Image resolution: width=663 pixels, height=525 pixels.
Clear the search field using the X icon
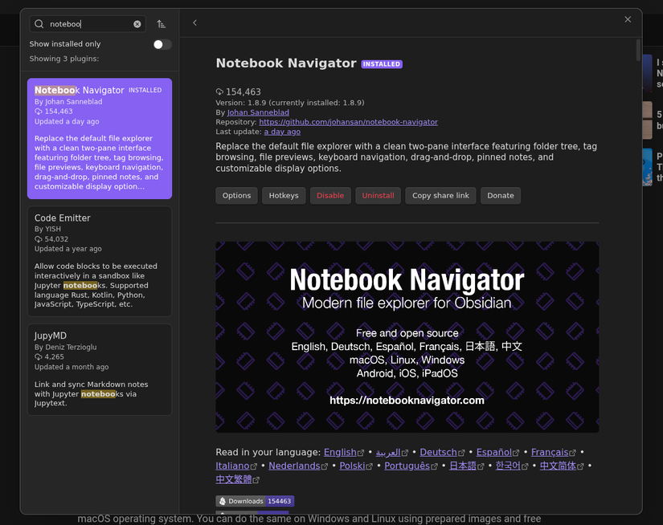point(137,24)
